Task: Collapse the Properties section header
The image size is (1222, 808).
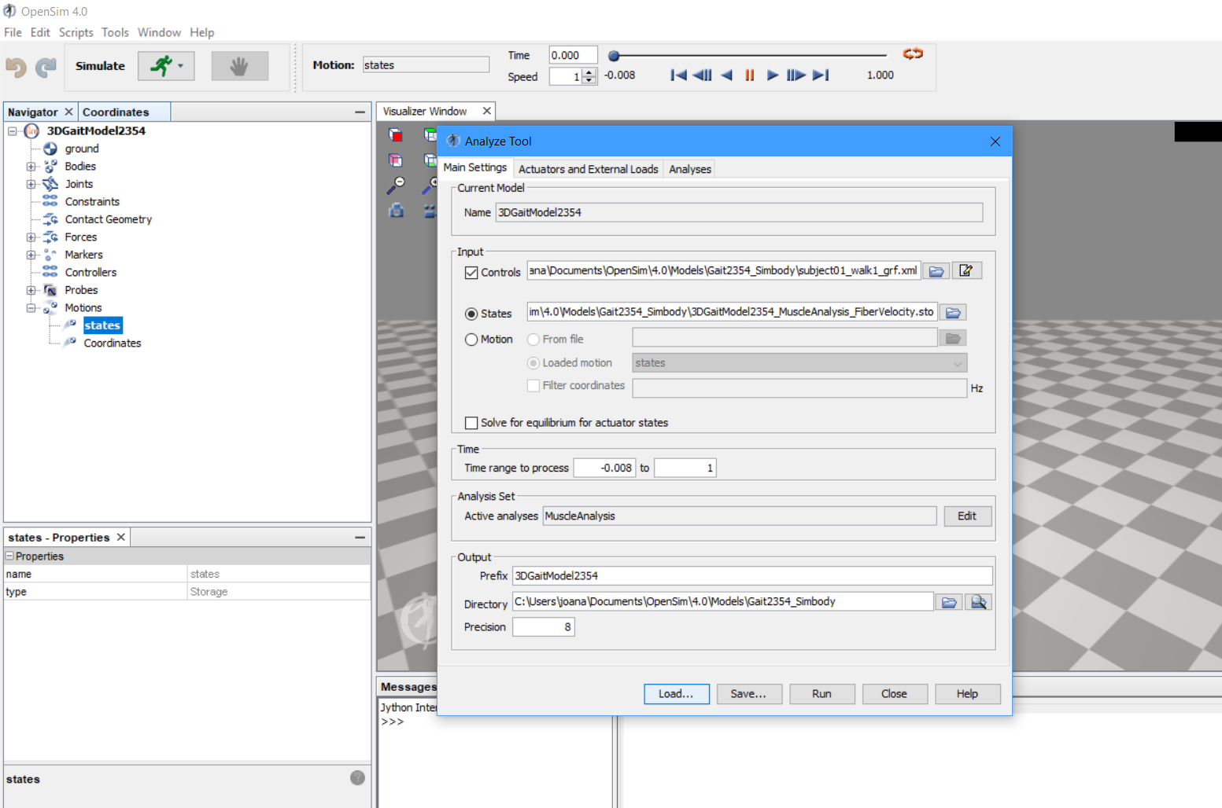Action: 9,556
